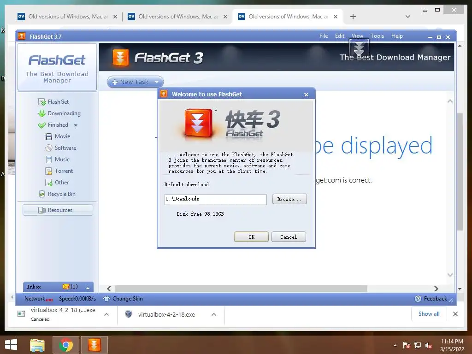Click the Change Skin shirt icon

coord(106,299)
